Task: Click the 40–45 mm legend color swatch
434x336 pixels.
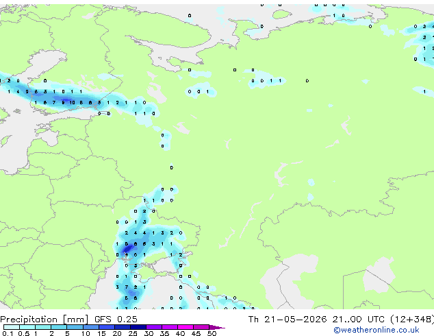Action: 186,327
